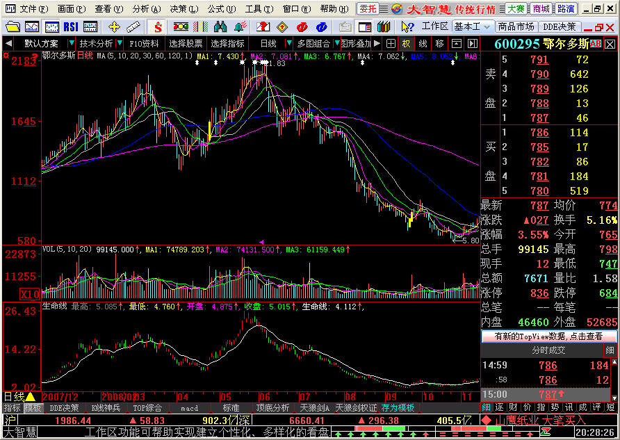Click scrollbar up arrow in 分时成交 list

click(615, 361)
